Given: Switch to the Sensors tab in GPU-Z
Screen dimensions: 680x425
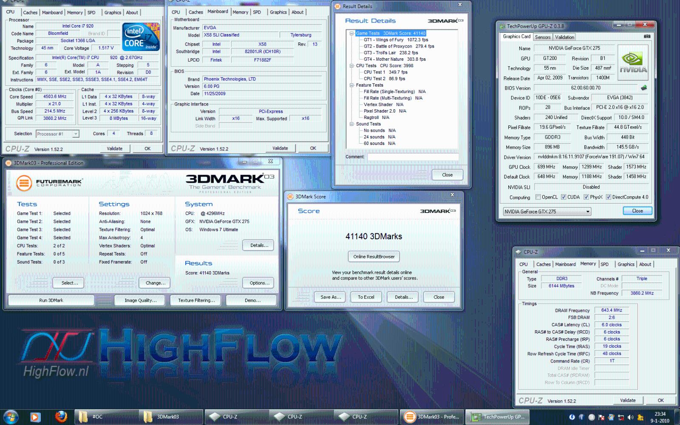Looking at the screenshot, I should (543, 37).
